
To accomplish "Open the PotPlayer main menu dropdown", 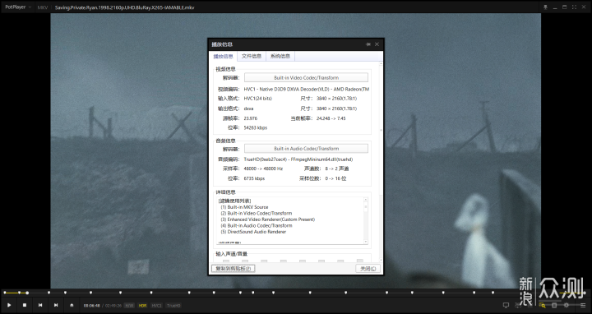I will pyautogui.click(x=18, y=7).
